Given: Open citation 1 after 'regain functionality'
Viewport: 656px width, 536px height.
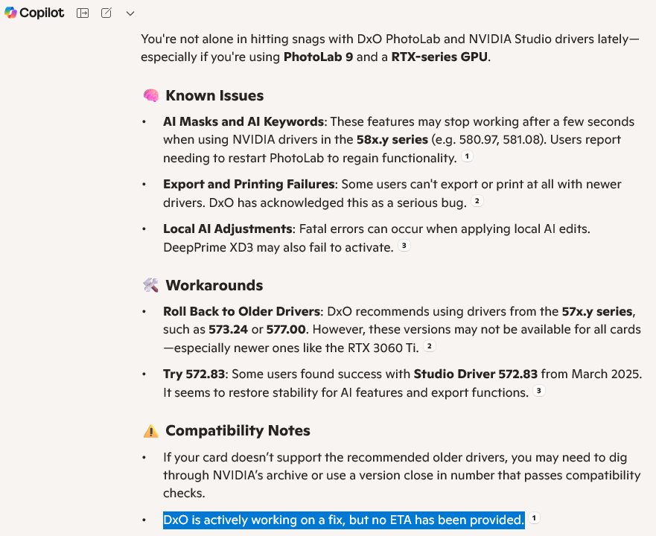Looking at the screenshot, I should click(x=467, y=157).
